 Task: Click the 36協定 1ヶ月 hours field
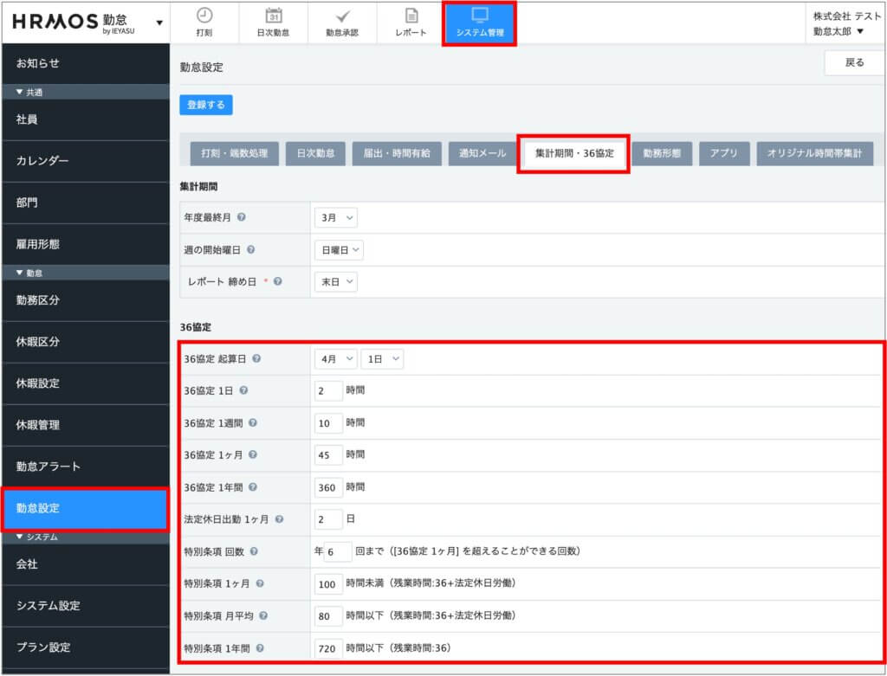(328, 455)
